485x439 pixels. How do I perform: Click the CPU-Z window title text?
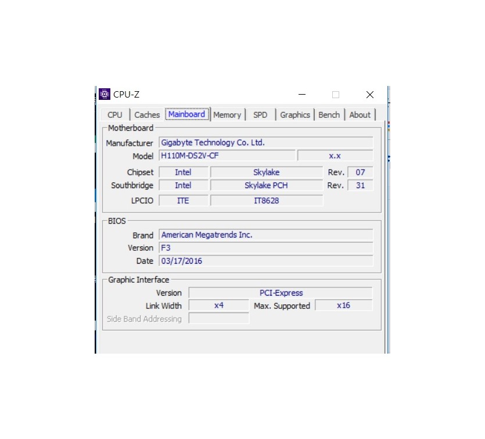coord(126,94)
